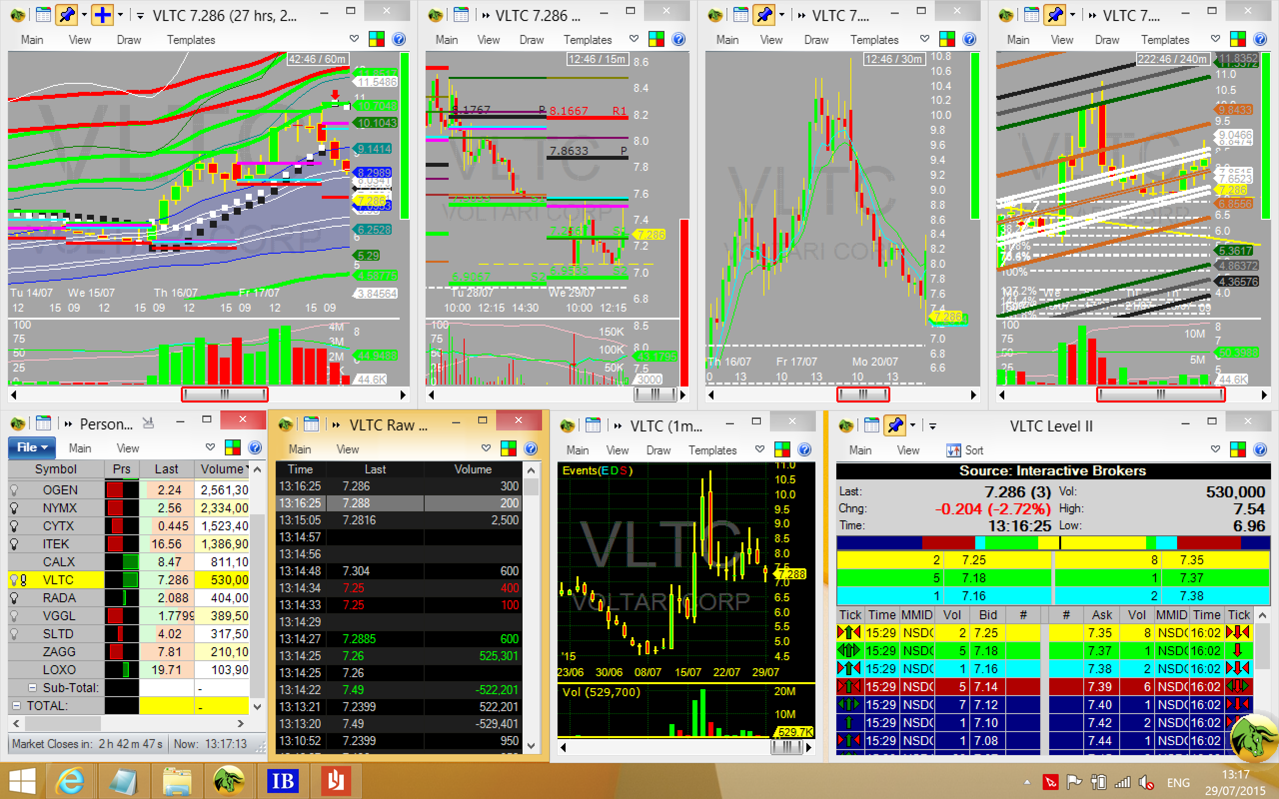Open Internet Explorer from taskbar
Image resolution: width=1279 pixels, height=799 pixels.
click(71, 781)
